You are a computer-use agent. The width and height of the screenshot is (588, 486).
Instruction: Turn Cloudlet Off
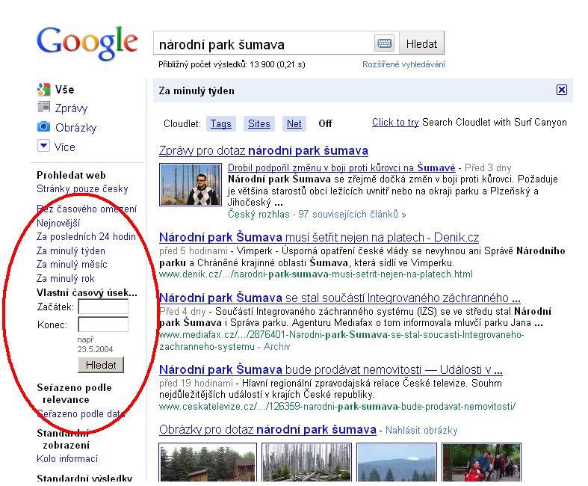click(x=325, y=123)
